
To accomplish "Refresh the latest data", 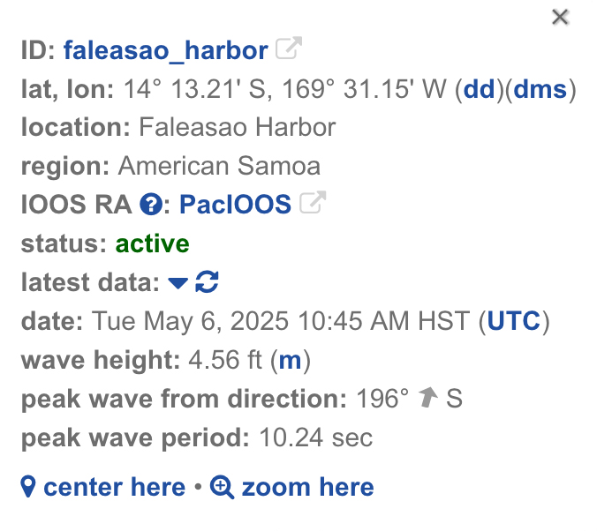I will tap(207, 282).
